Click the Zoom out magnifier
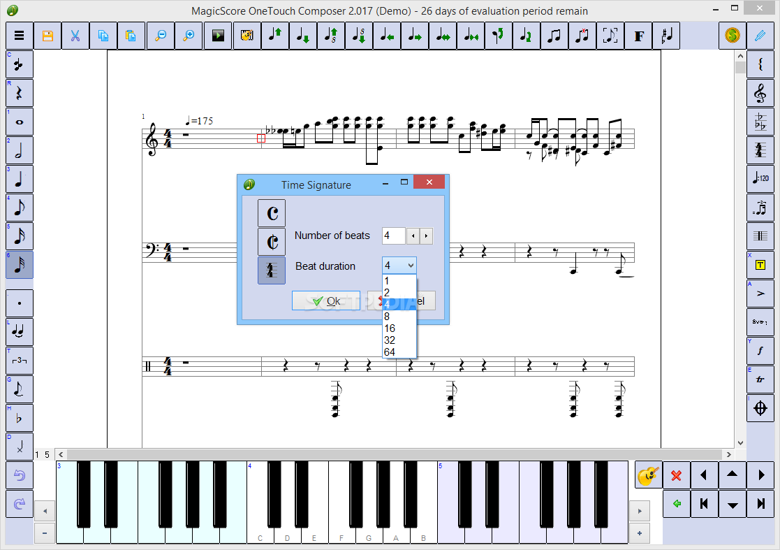The image size is (780, 550). (x=160, y=36)
